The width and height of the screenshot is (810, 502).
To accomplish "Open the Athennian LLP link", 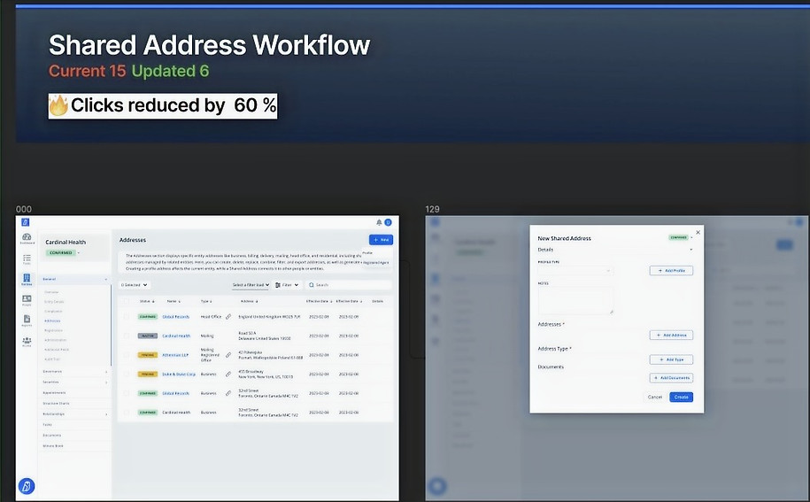I will point(175,355).
